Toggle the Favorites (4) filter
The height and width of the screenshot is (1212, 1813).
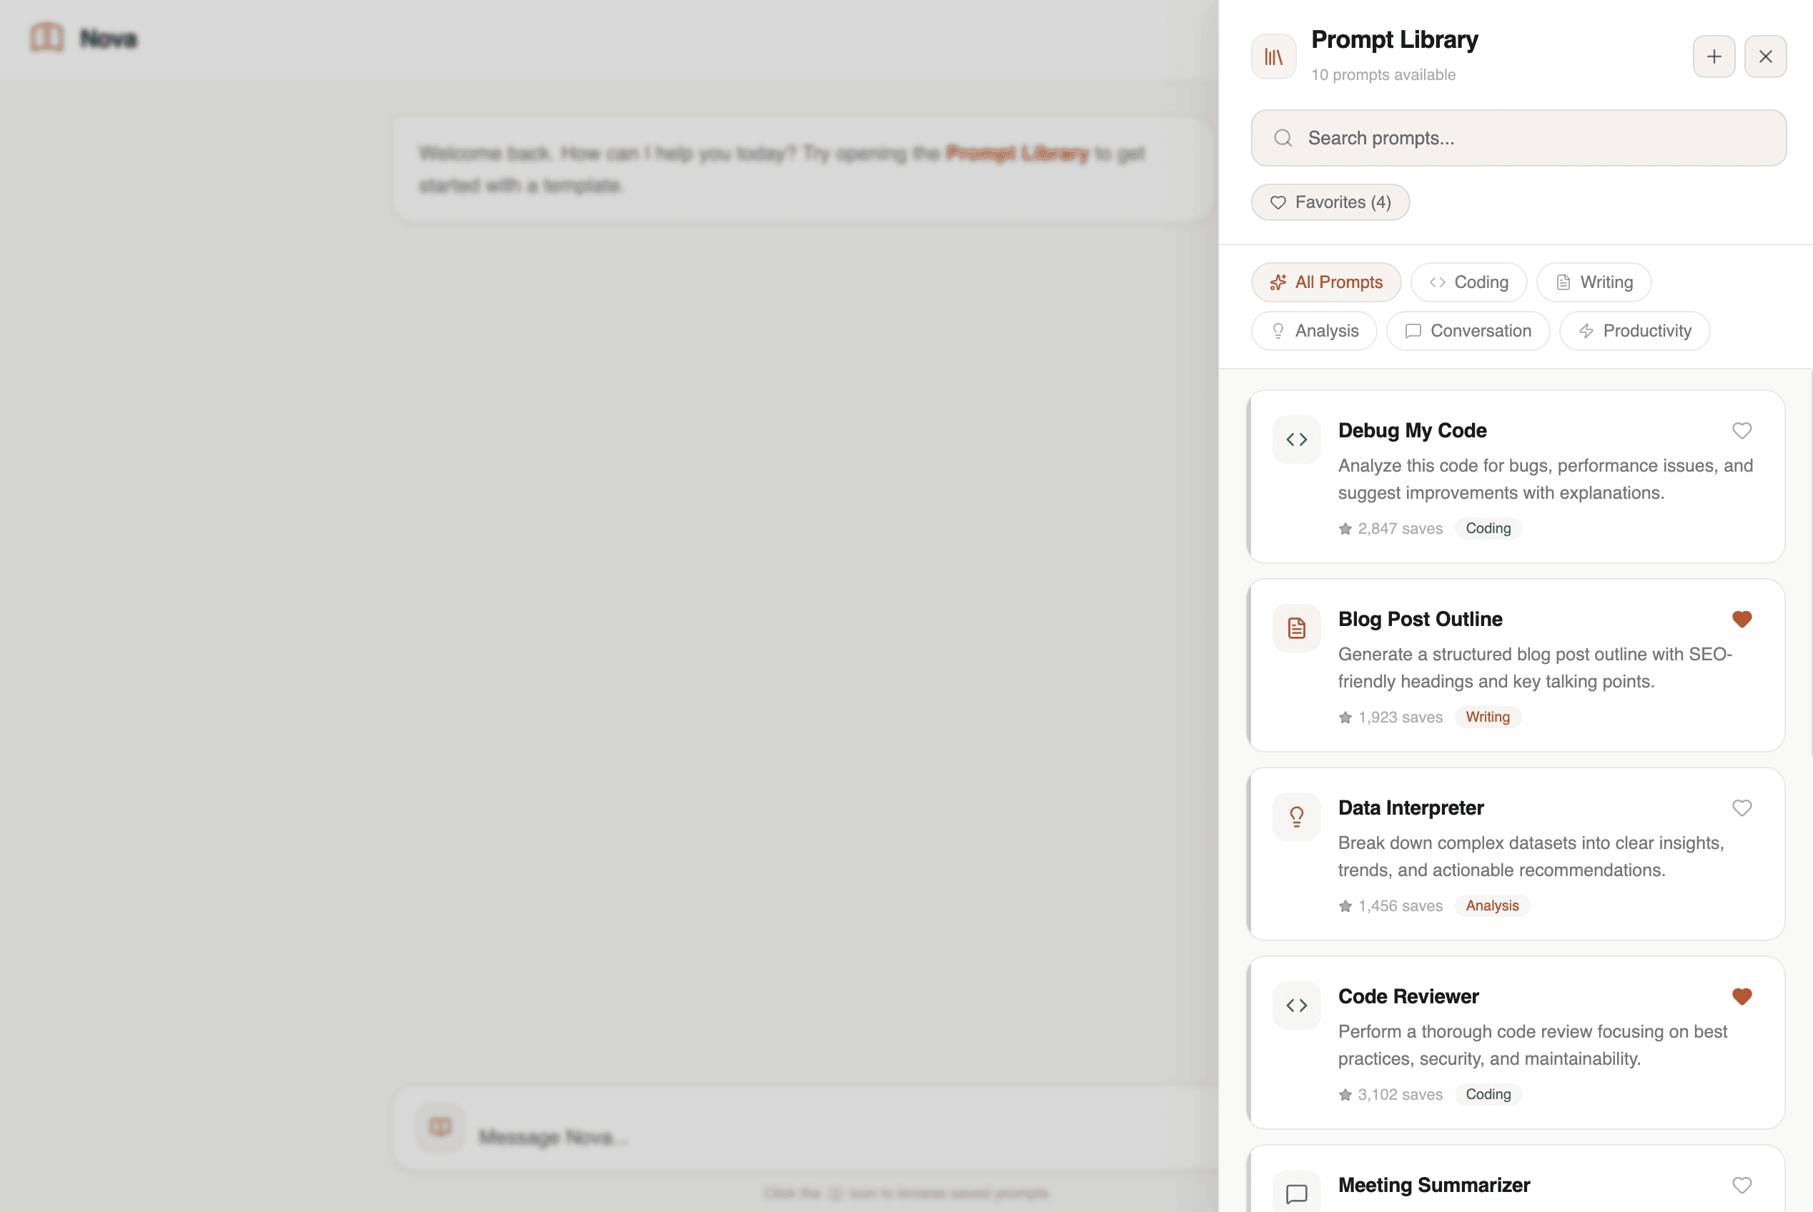tap(1330, 202)
